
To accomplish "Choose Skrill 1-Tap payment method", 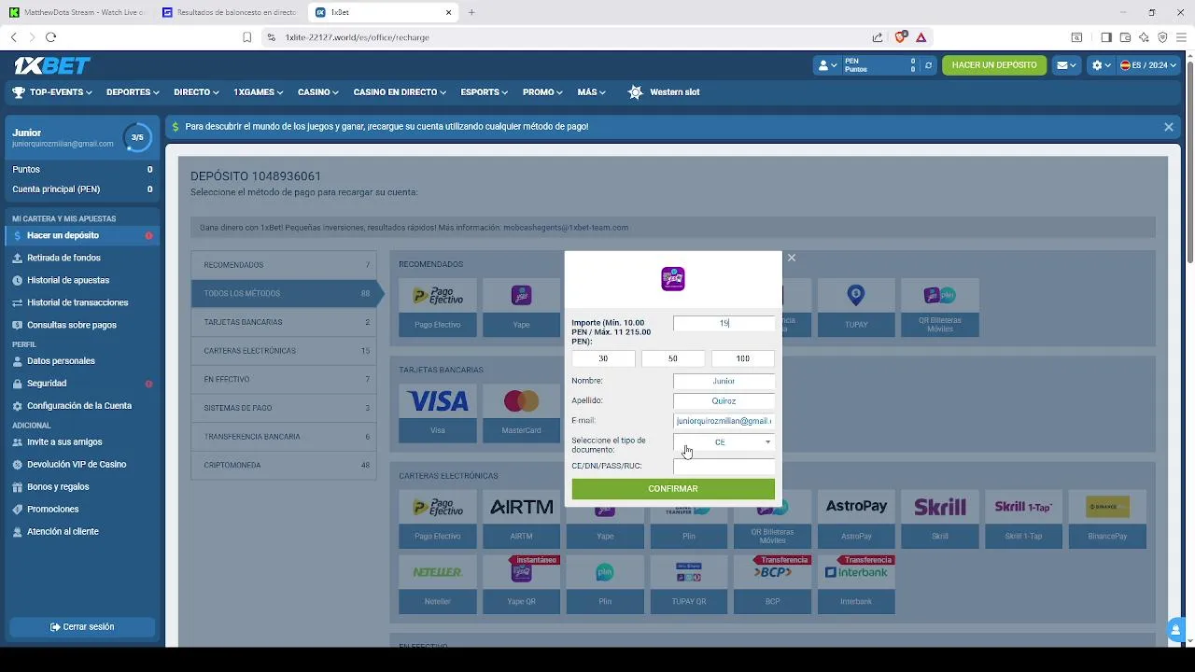I will (1023, 518).
